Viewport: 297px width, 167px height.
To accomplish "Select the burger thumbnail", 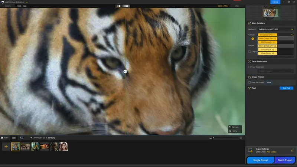I will [x=45, y=147].
